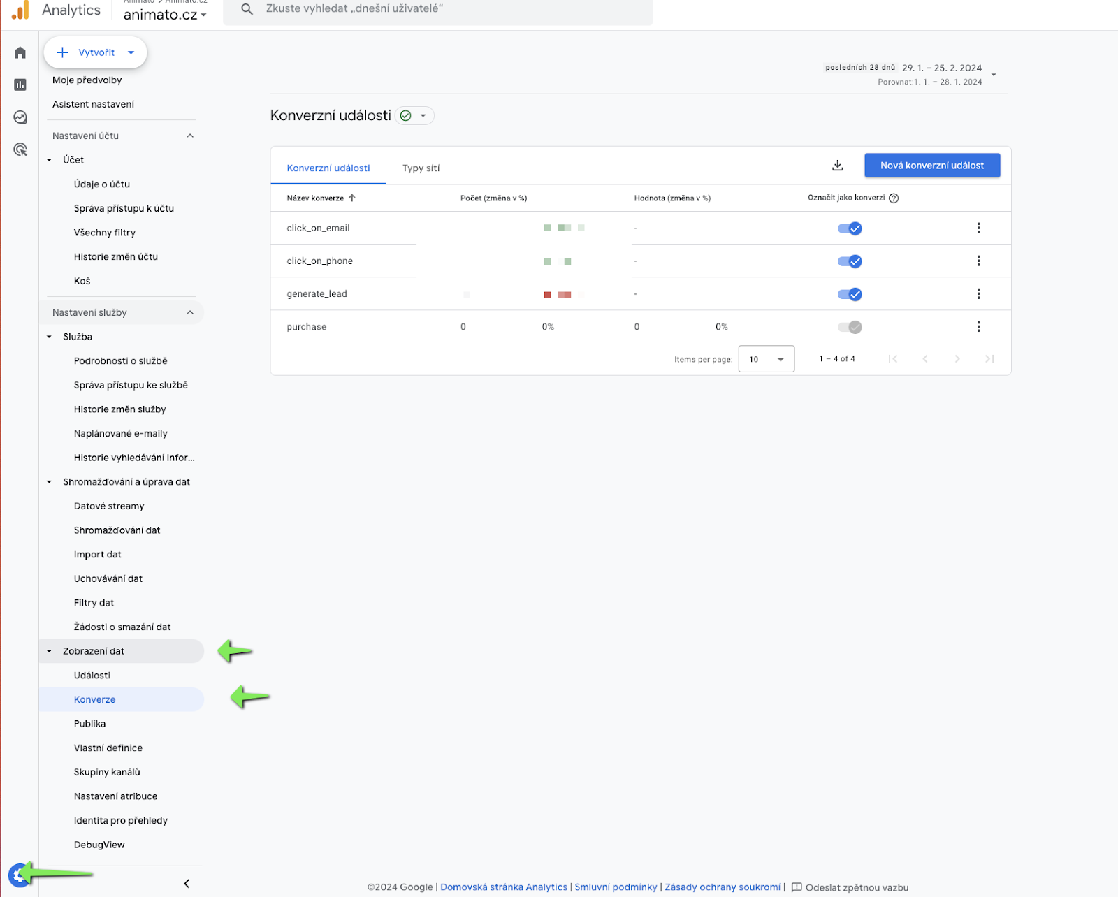Open Události in sidebar
The width and height of the screenshot is (1118, 897).
coord(92,676)
